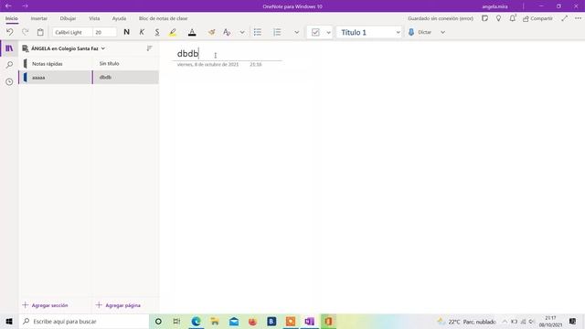The image size is (585, 329).
Task: Open Bloc de notas de clase tab
Action: point(163,18)
